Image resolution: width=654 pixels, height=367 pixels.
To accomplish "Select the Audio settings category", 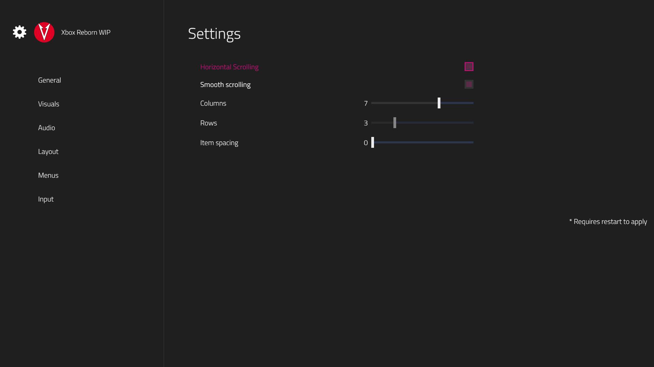I will [x=47, y=128].
